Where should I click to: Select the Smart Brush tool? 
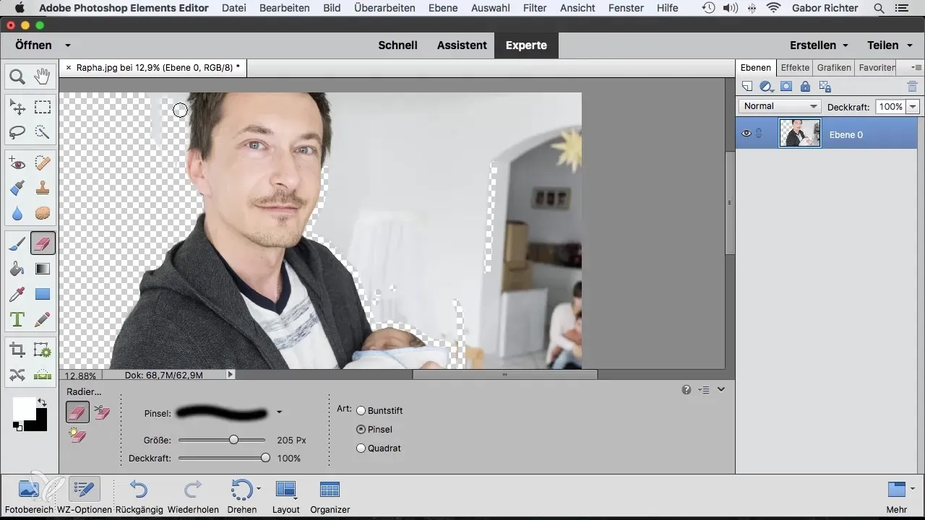(17, 188)
